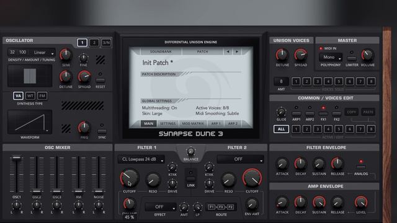Click the unison DETUNE knob
Image resolution: width=397 pixels, height=223 pixels.
(x=282, y=55)
